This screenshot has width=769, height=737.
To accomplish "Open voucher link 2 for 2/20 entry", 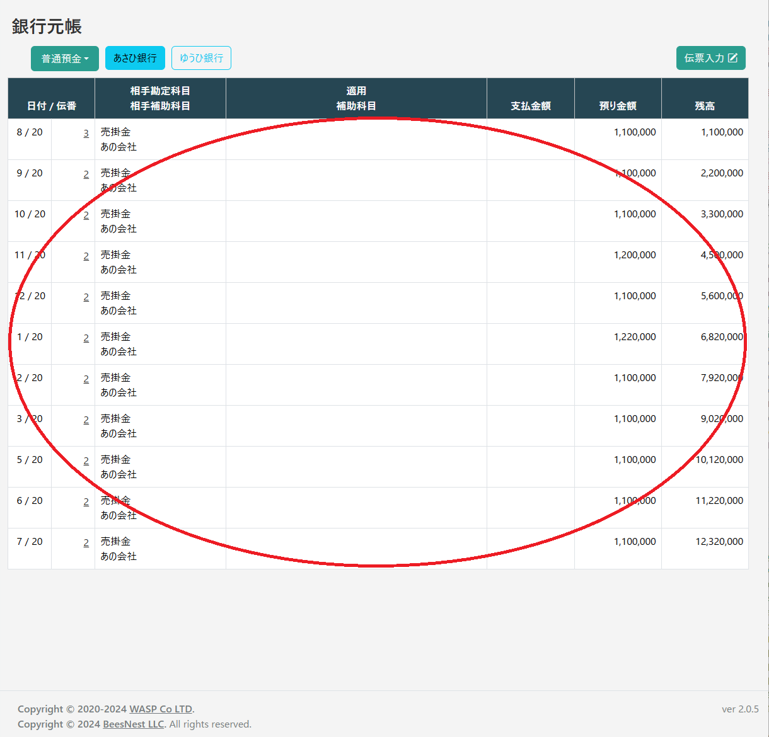I will point(86,379).
